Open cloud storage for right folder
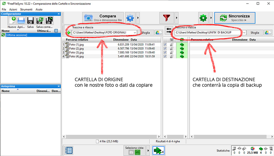274x156 pixels. pyautogui.click(x=268, y=32)
